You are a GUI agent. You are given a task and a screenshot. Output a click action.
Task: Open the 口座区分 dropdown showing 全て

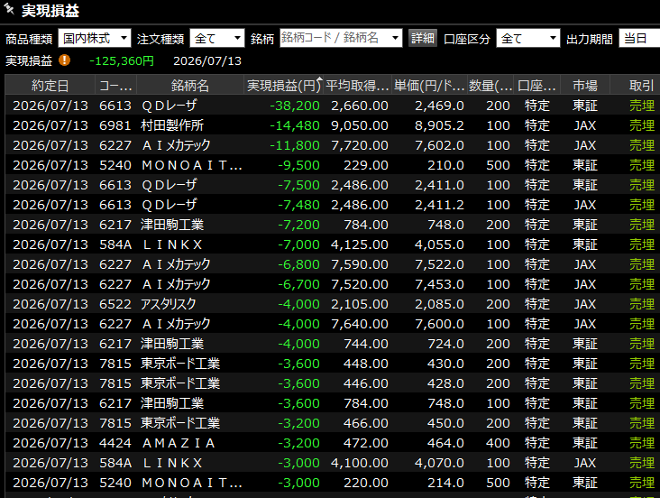tap(528, 38)
